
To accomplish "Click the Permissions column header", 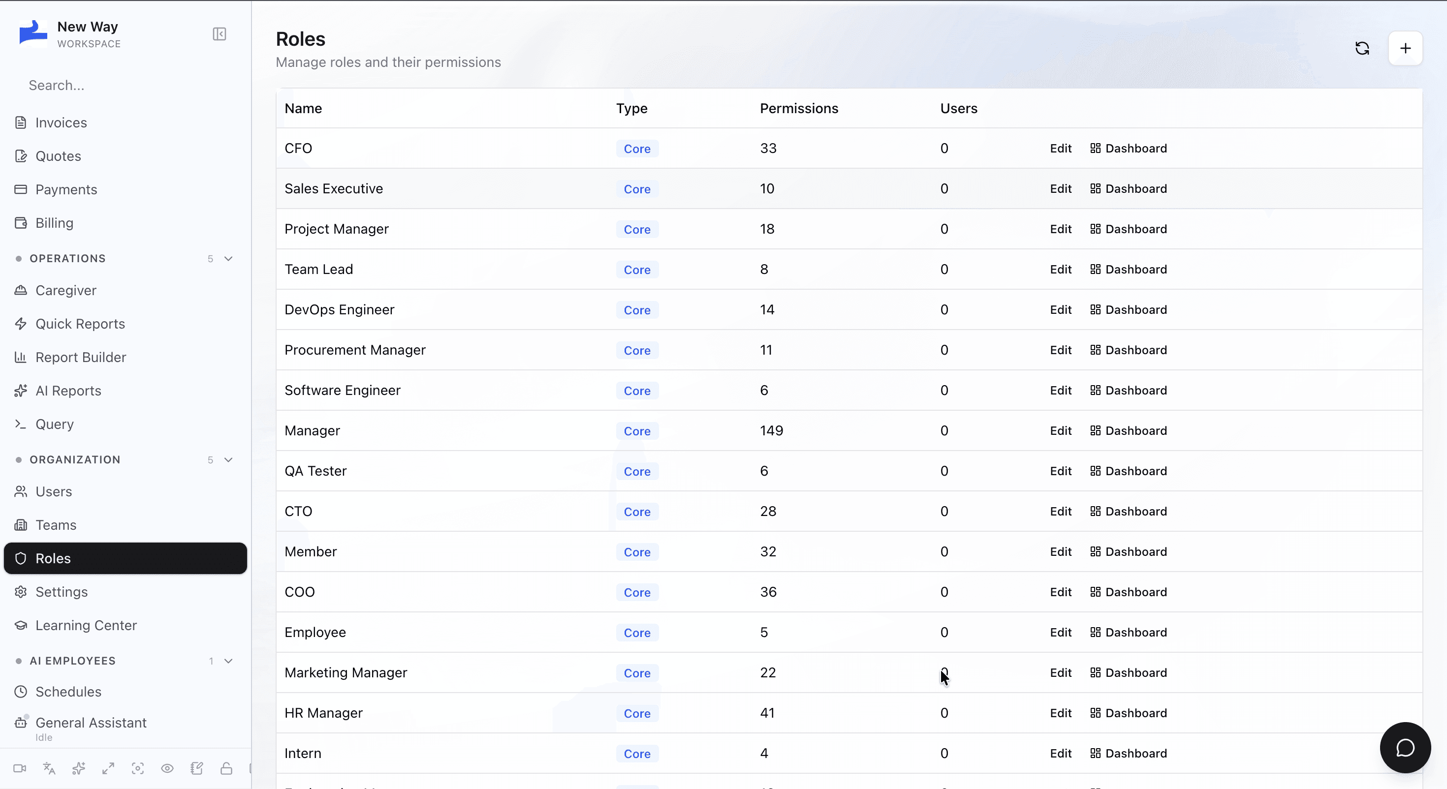I will click(x=799, y=108).
